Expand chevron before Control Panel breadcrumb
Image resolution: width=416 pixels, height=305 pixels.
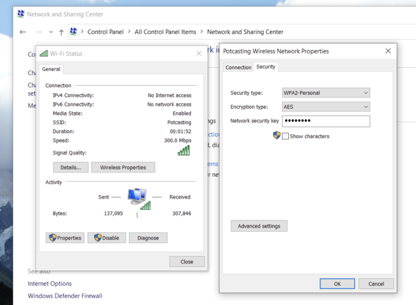tap(82, 32)
